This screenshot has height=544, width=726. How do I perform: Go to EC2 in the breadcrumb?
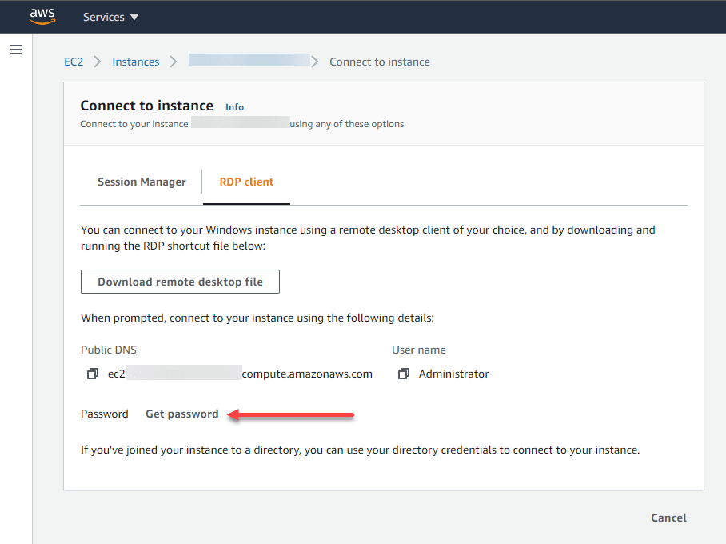[x=74, y=62]
